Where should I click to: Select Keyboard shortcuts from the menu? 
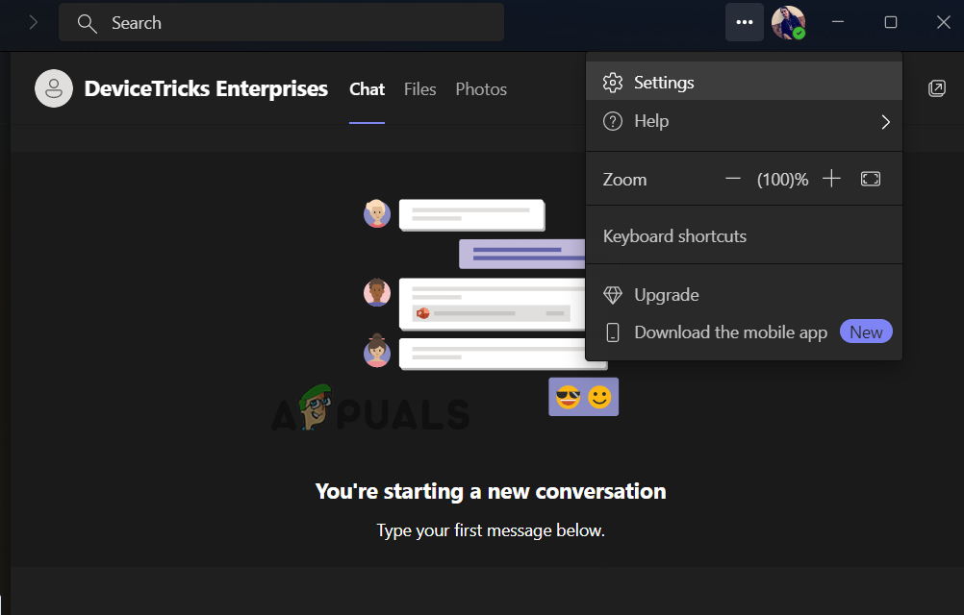pos(673,235)
